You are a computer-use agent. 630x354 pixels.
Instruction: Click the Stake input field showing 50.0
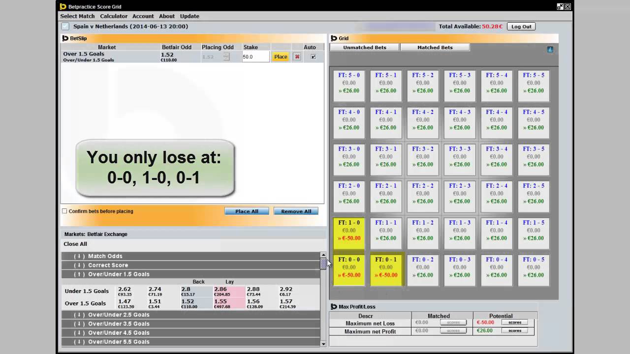[x=255, y=57]
